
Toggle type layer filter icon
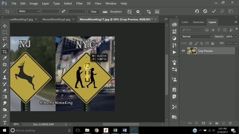(x=219, y=30)
